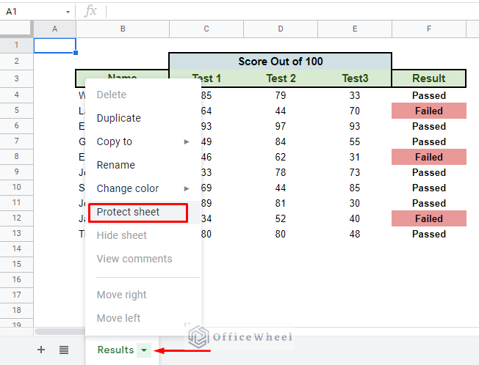Select column D header

click(x=281, y=29)
